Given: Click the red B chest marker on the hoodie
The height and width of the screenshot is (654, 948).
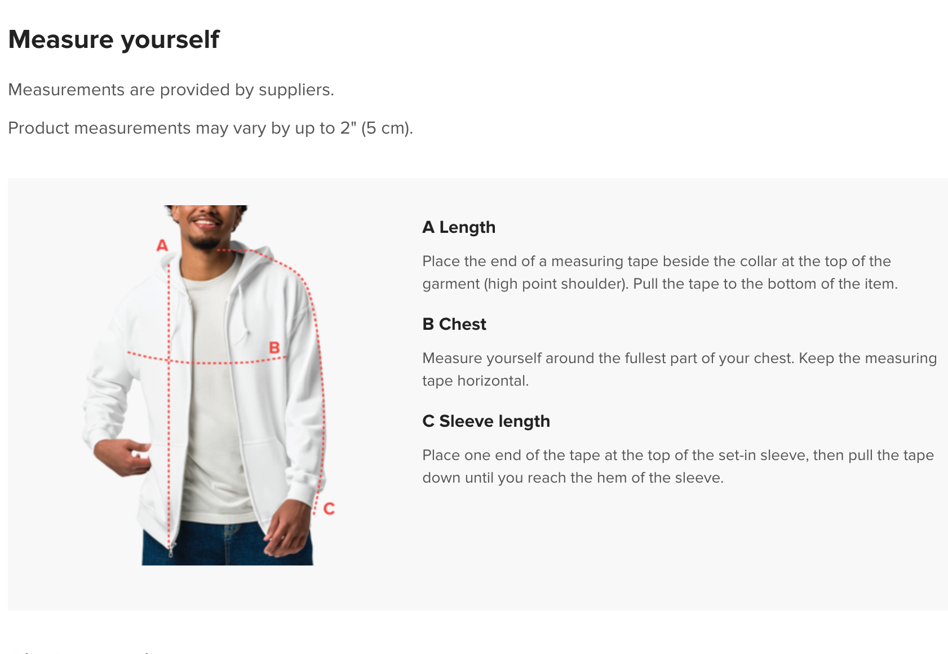Looking at the screenshot, I should coord(274,347).
